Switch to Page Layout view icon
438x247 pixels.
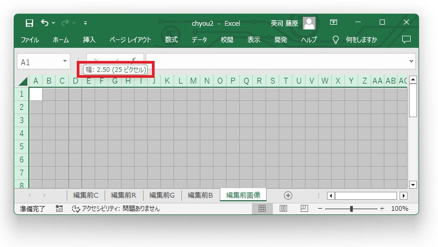pyautogui.click(x=283, y=209)
